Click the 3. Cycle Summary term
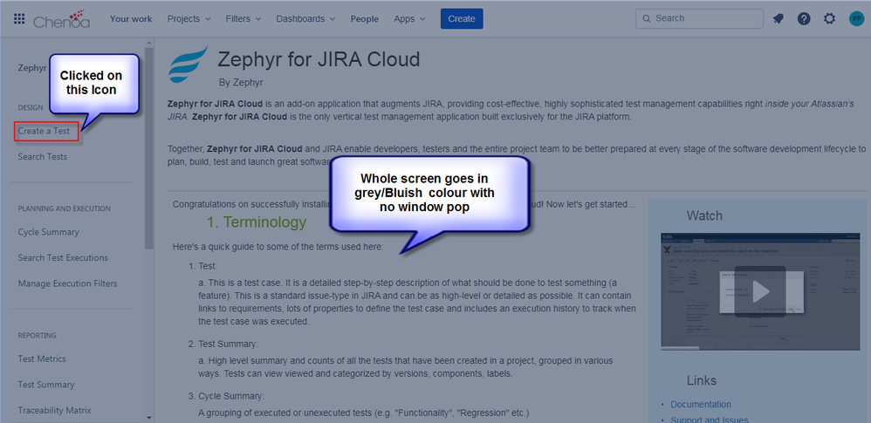Screen dimensions: 871x423 click(x=226, y=396)
